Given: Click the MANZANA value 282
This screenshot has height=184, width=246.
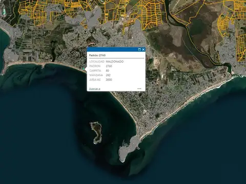Looking at the screenshot, I should coord(108,75).
